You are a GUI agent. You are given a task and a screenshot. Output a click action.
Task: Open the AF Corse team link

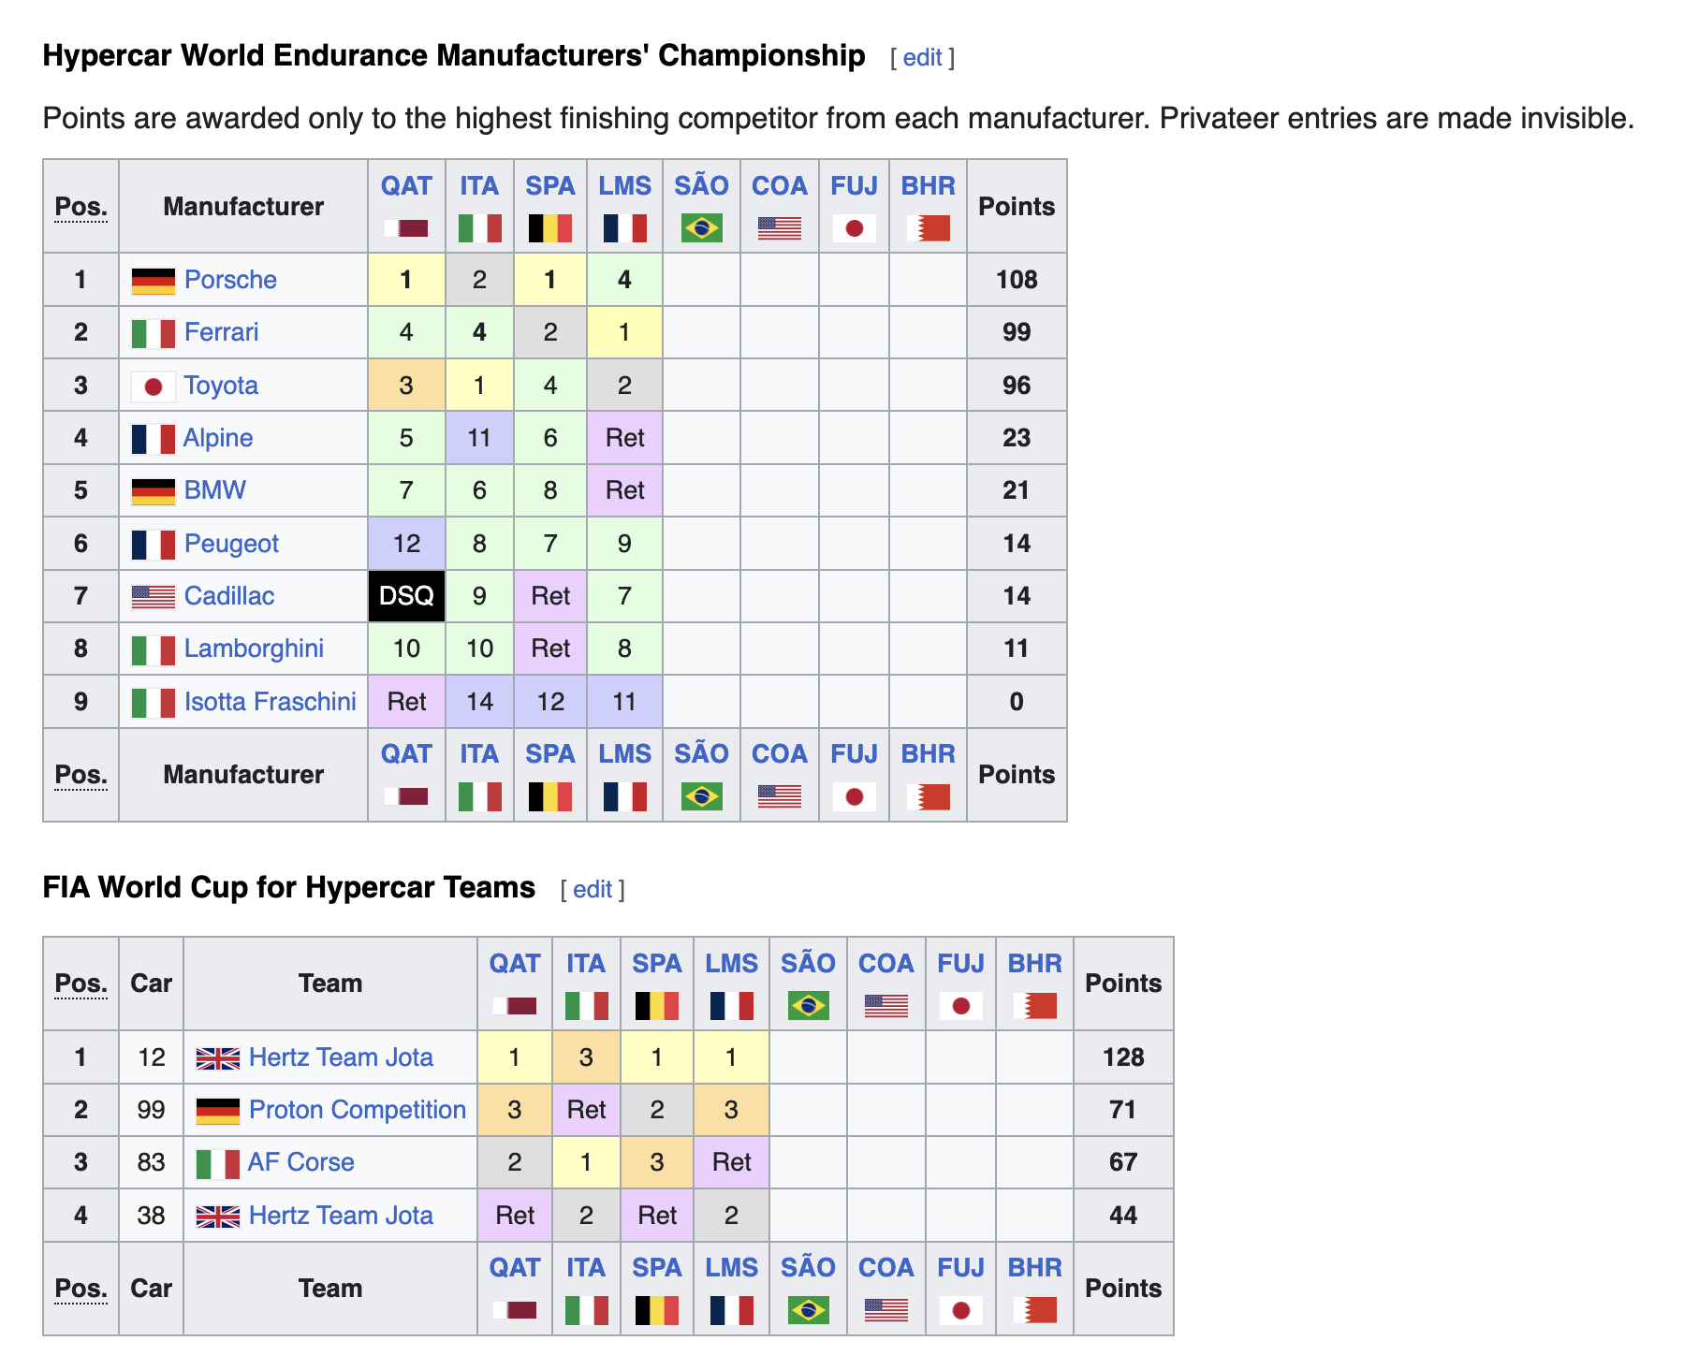(x=301, y=1162)
